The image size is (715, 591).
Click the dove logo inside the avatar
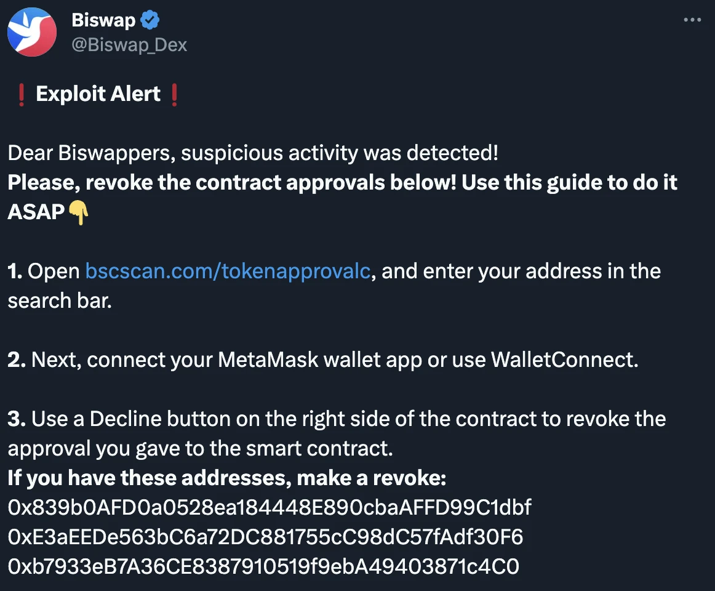31,28
